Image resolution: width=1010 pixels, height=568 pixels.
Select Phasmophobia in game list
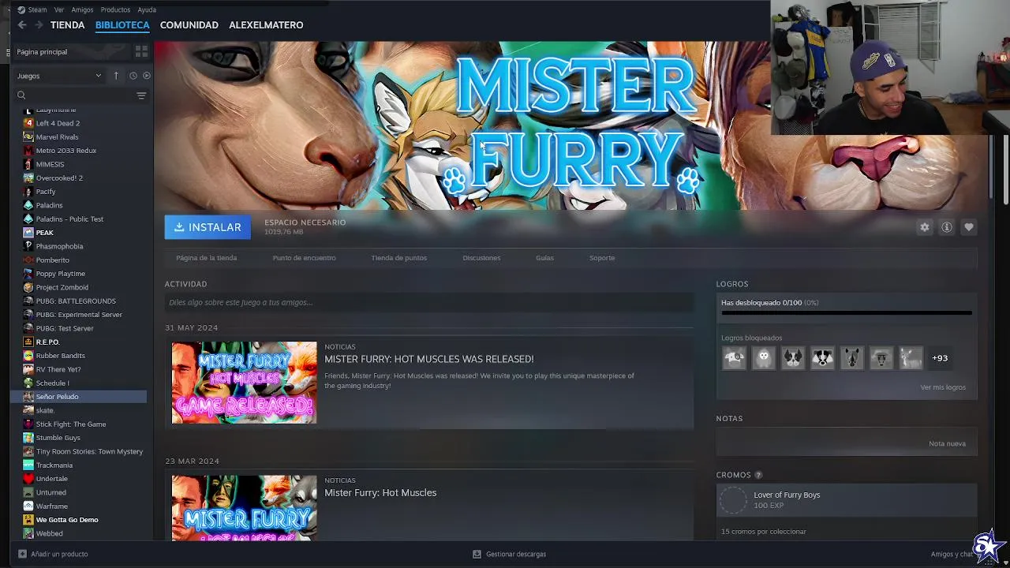tap(59, 246)
